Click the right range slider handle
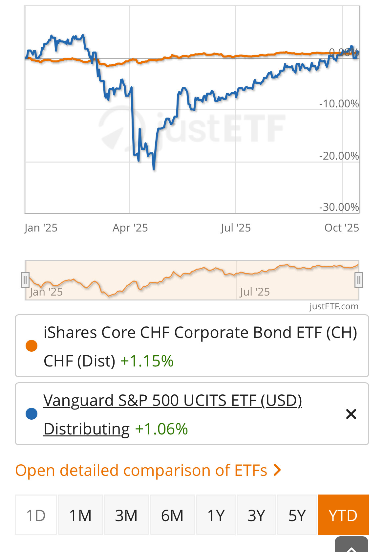Screen dimensions: 384x552 pos(359,280)
